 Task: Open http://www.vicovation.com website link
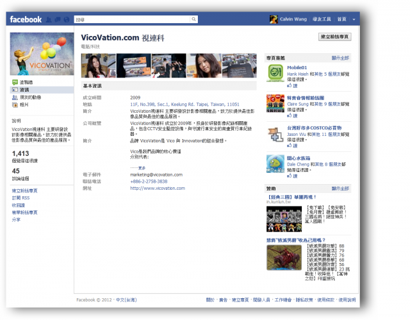click(x=158, y=188)
